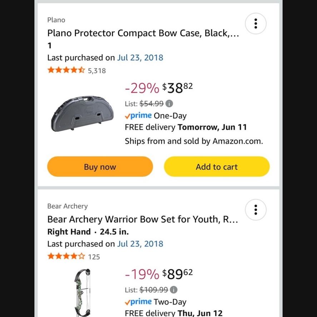Buy the Plano bow case now

[x=100, y=167]
